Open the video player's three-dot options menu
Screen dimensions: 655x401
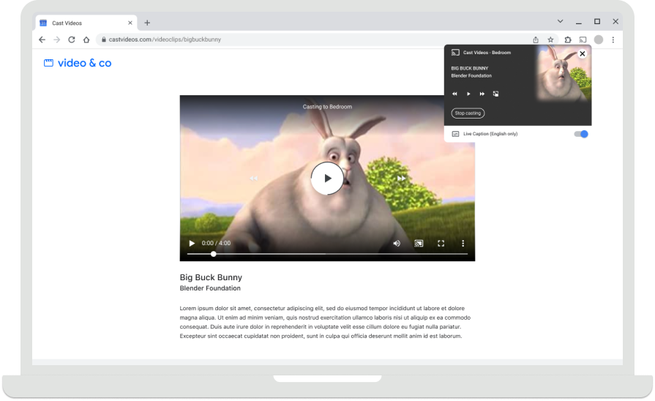[463, 243]
